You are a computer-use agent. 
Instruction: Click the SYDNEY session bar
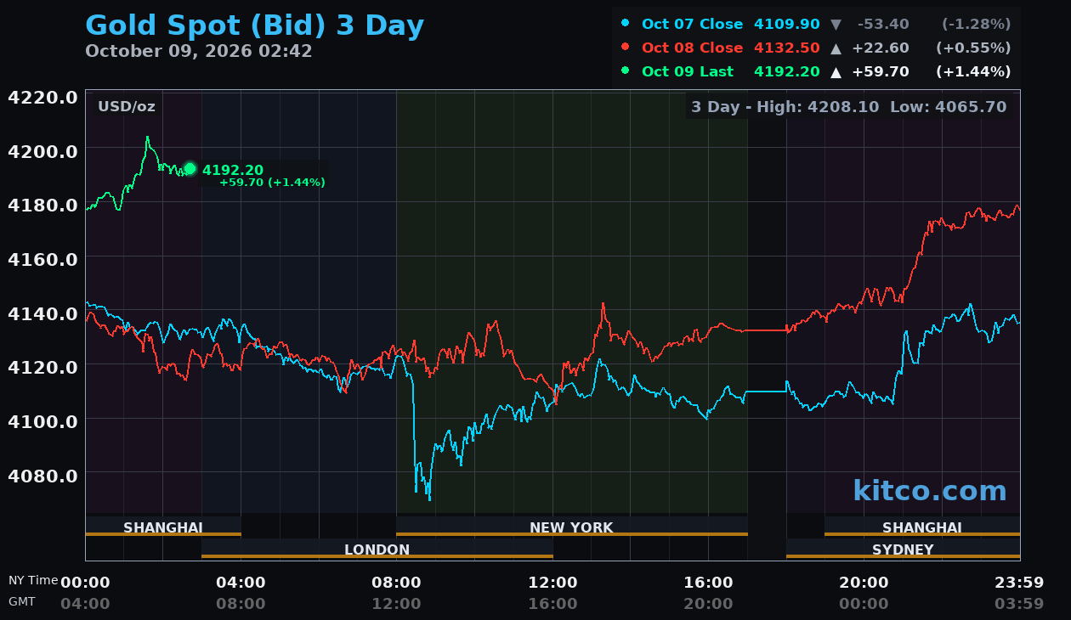pyautogui.click(x=903, y=549)
